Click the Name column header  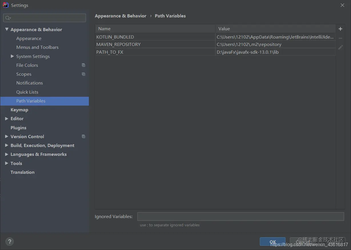tap(155, 29)
